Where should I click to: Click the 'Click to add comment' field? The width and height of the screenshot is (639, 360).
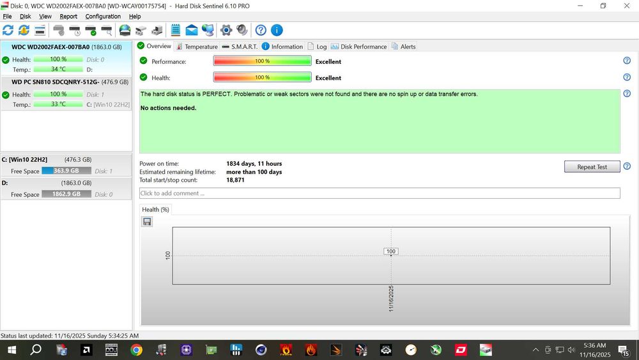point(380,193)
